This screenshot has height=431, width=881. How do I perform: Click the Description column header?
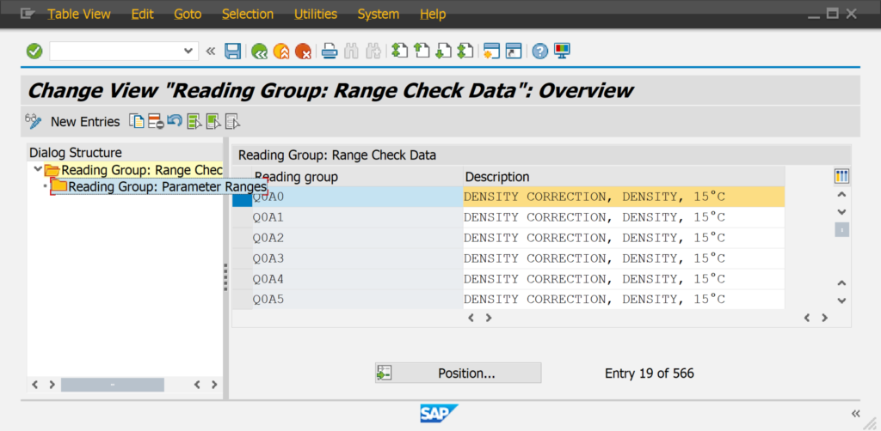tap(624, 177)
